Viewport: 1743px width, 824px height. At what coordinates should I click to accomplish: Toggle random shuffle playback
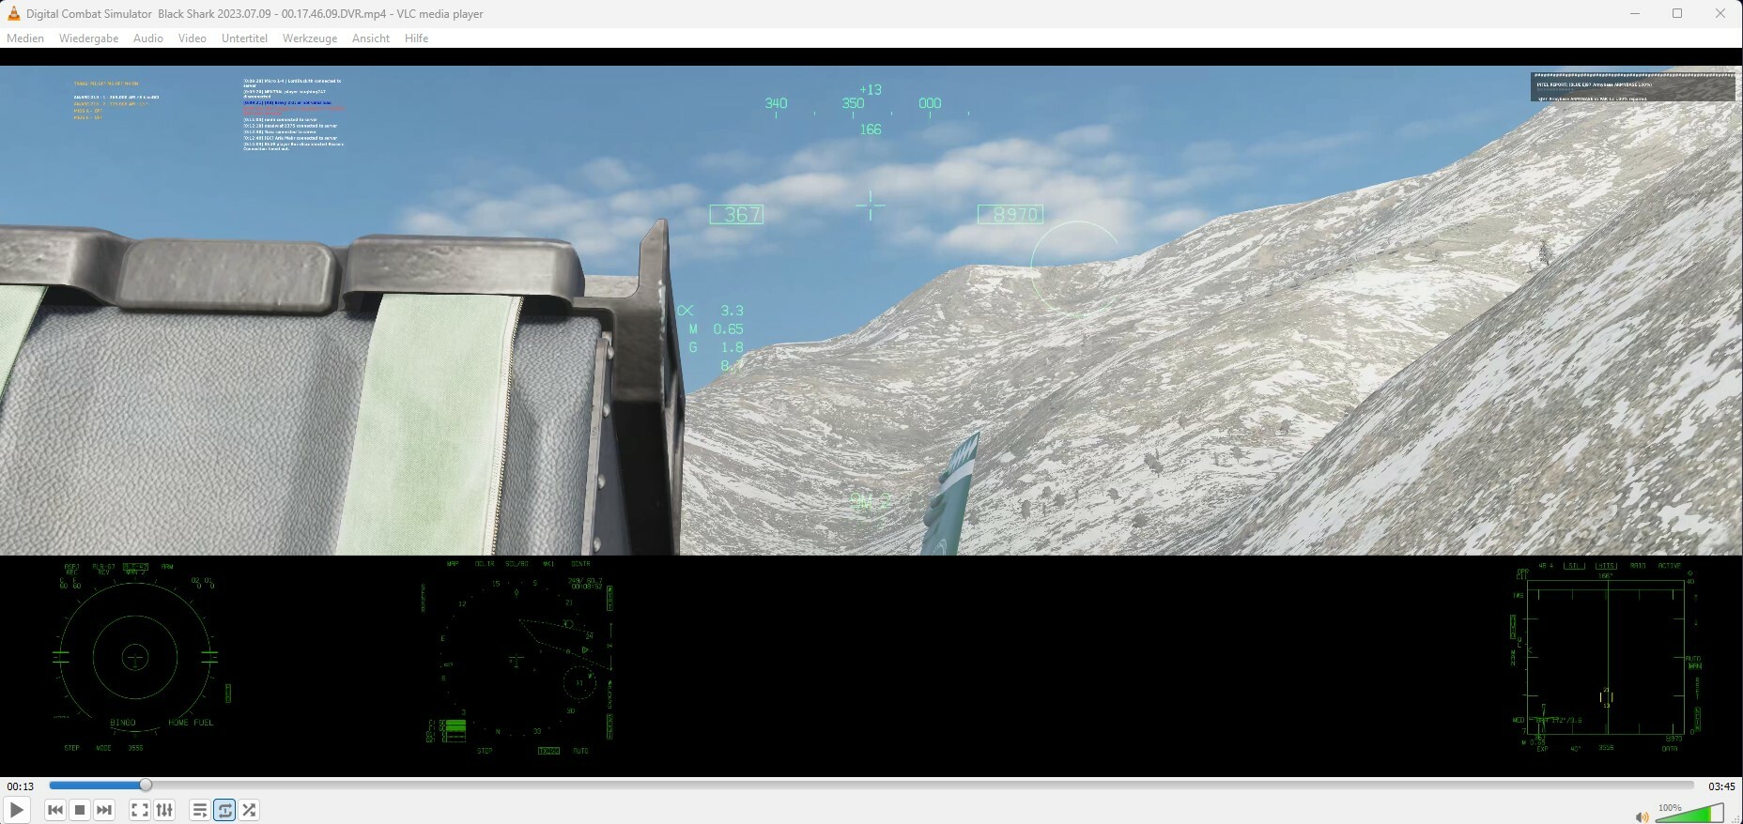tap(249, 810)
